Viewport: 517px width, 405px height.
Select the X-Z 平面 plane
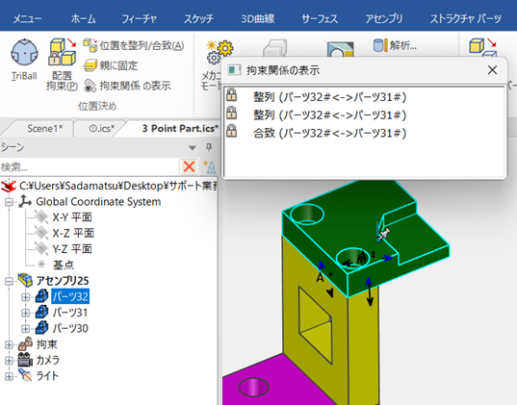coord(73,233)
